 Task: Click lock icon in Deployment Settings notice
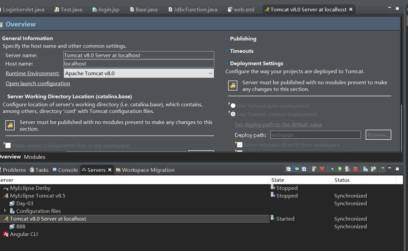click(233, 86)
